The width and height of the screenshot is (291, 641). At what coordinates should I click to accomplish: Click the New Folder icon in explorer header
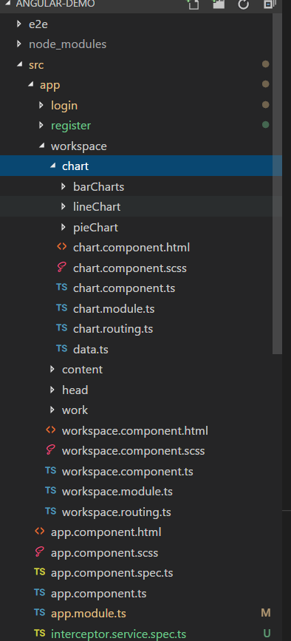click(x=219, y=4)
